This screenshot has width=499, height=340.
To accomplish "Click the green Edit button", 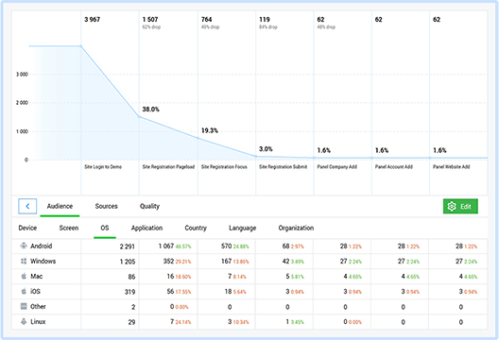I will tap(460, 207).
